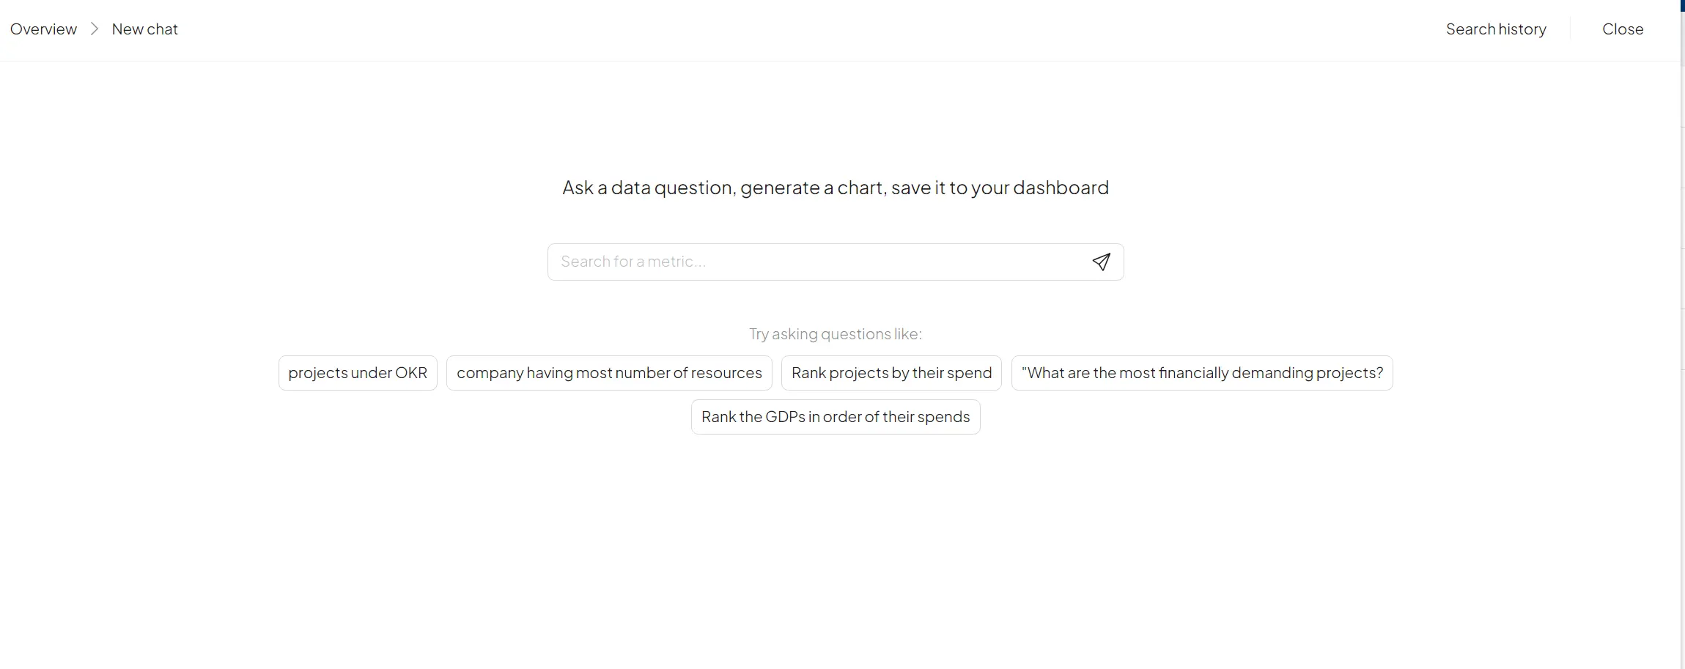Click empty header space right of New chat

coord(733,29)
